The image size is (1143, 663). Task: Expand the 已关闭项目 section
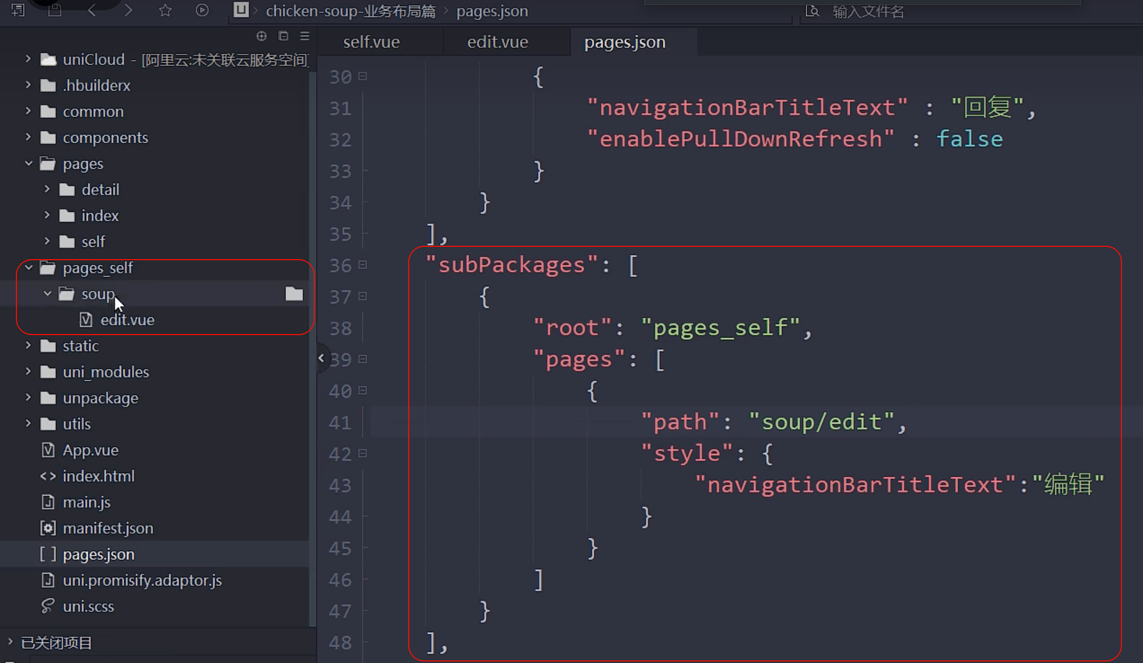(x=10, y=641)
